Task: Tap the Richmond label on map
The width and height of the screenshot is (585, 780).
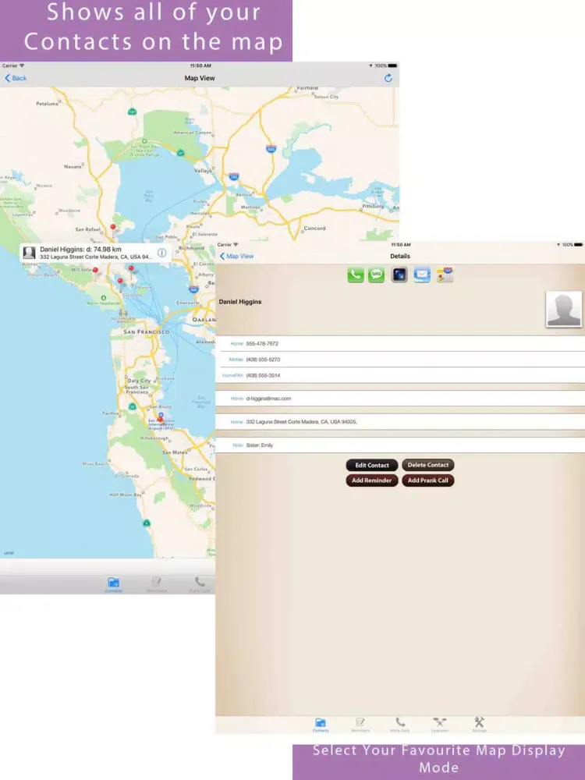Action: click(192, 248)
